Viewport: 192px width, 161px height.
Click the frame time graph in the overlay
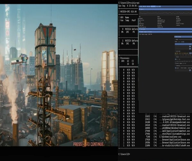coord(165,13)
